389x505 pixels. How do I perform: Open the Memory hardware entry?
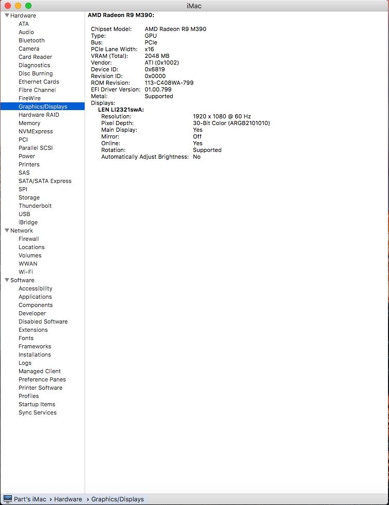(x=29, y=123)
